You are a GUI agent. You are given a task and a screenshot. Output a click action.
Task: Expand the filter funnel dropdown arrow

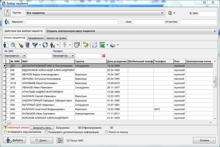coord(40,45)
